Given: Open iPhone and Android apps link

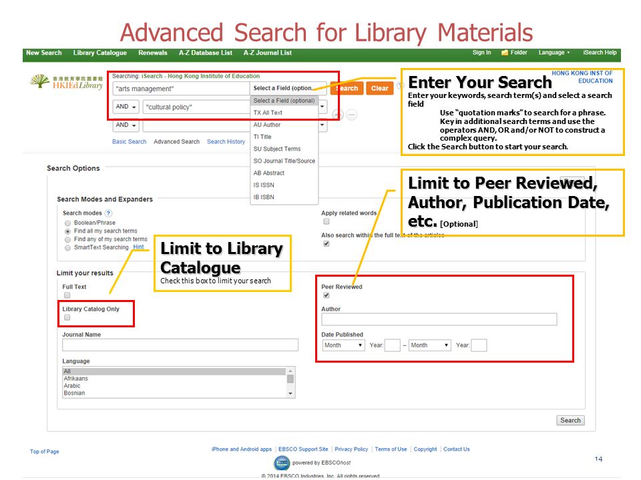Looking at the screenshot, I should [x=242, y=449].
